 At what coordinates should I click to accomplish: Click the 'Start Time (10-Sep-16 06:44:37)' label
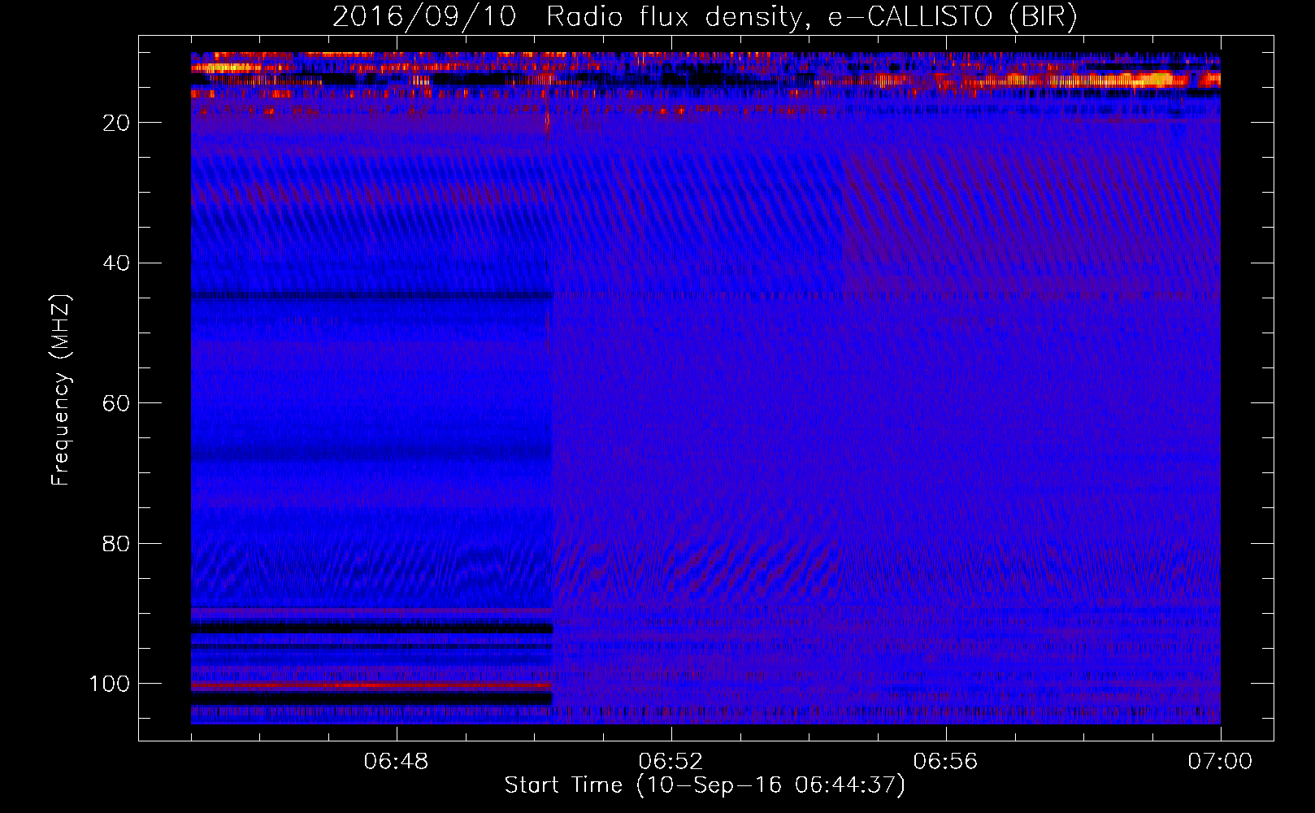(705, 785)
